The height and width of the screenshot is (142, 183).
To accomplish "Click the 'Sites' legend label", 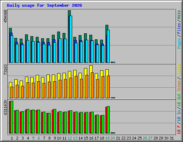I will coord(179,86).
